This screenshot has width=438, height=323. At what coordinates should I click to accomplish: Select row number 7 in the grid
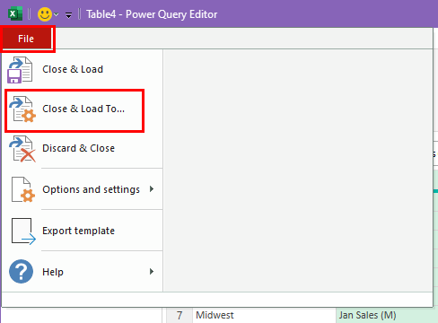click(x=180, y=315)
